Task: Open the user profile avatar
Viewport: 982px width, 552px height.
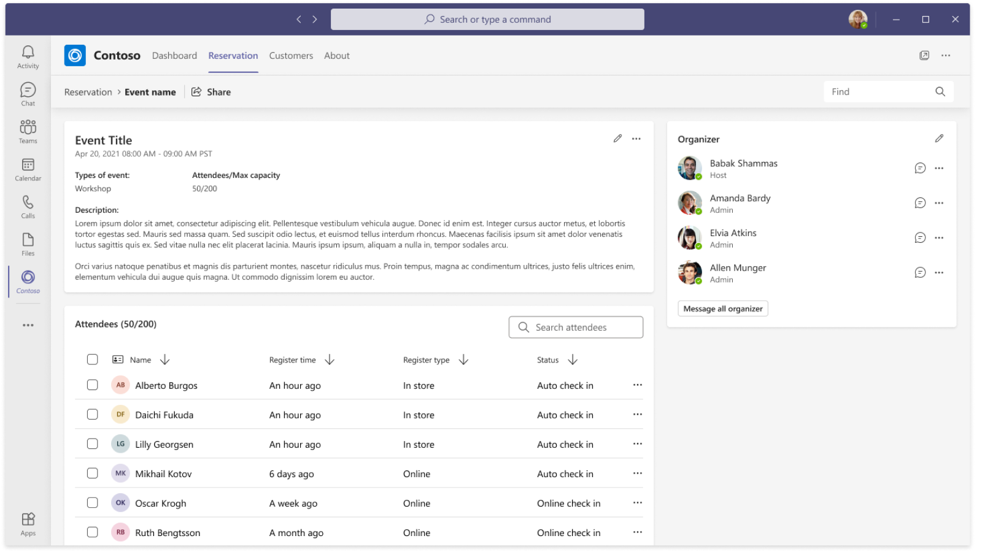Action: click(x=858, y=19)
